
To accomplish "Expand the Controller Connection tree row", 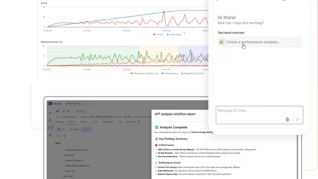I will (x=61, y=150).
